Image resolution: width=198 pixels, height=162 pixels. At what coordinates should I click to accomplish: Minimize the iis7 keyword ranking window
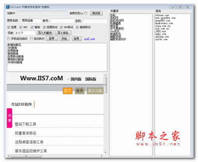(173, 7)
